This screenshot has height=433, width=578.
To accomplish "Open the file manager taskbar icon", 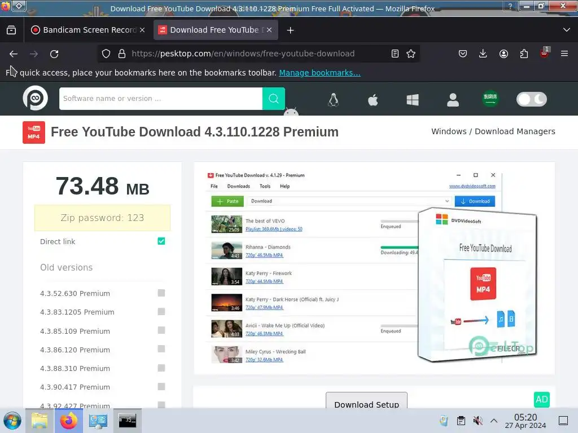I will 40,421.
